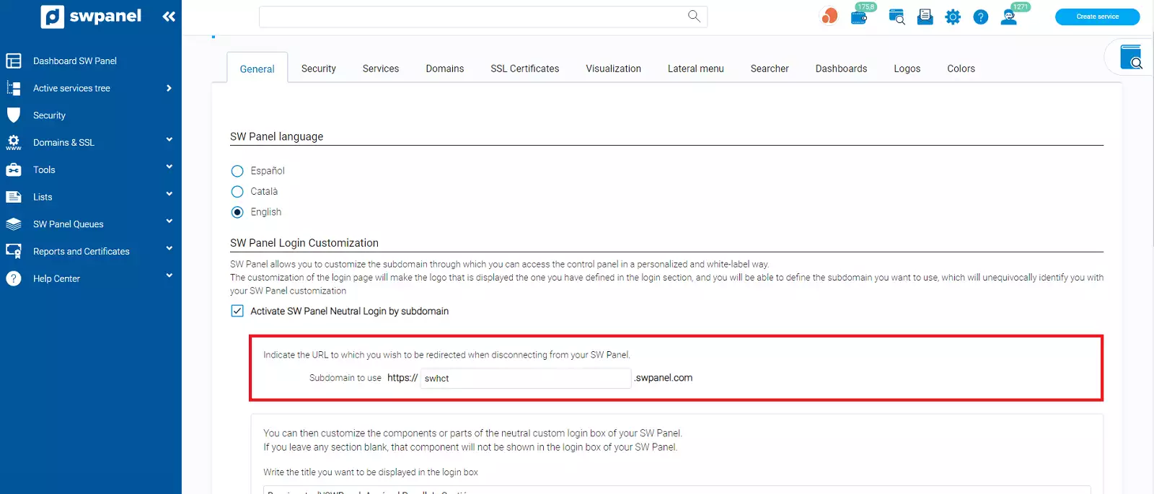Click the envelope messages icon
This screenshot has height=494, width=1154.
tap(925, 17)
